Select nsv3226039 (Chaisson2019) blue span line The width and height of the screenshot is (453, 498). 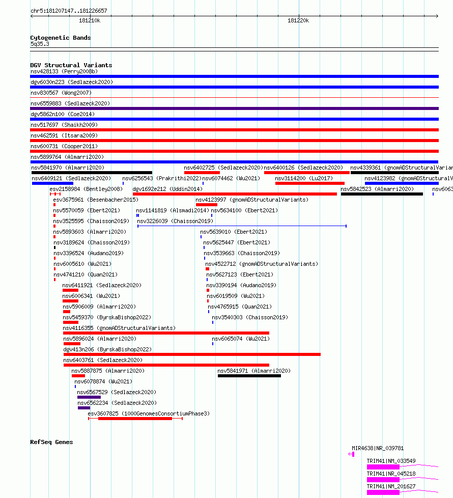242,226
